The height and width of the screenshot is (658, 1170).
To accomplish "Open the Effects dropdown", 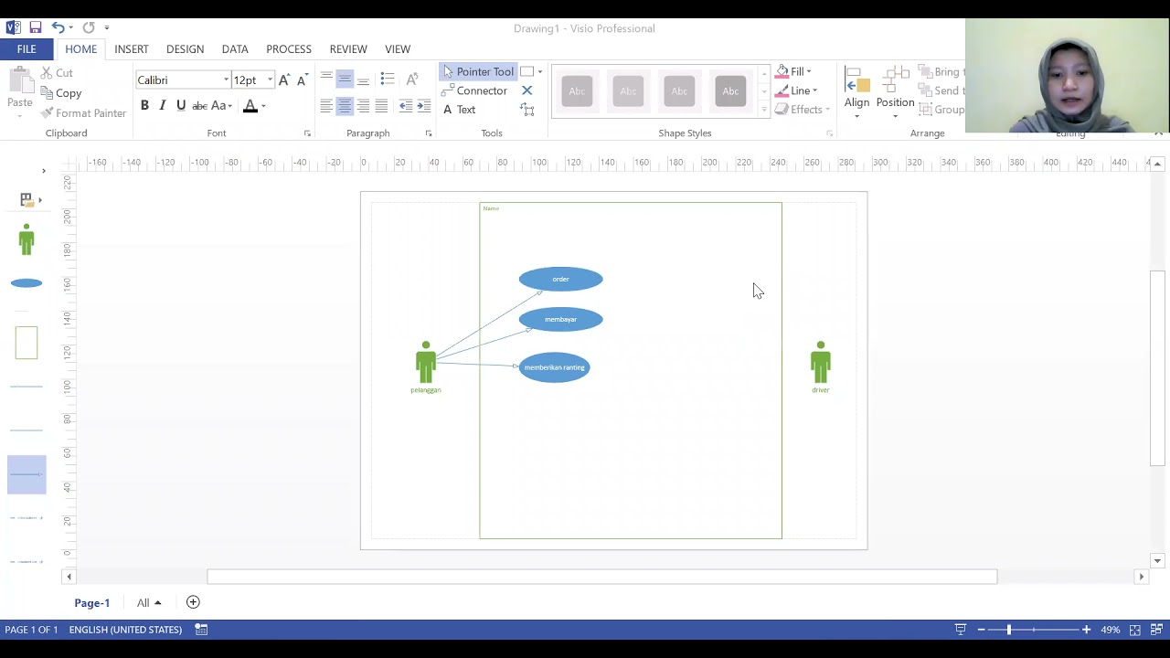I will point(802,110).
